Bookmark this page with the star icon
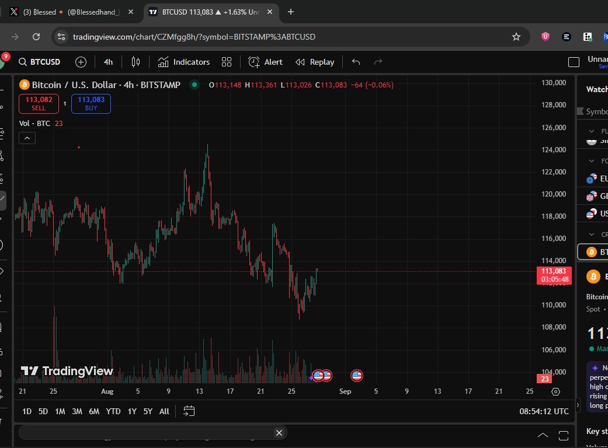Screen dimensions: 608x448 516,37
